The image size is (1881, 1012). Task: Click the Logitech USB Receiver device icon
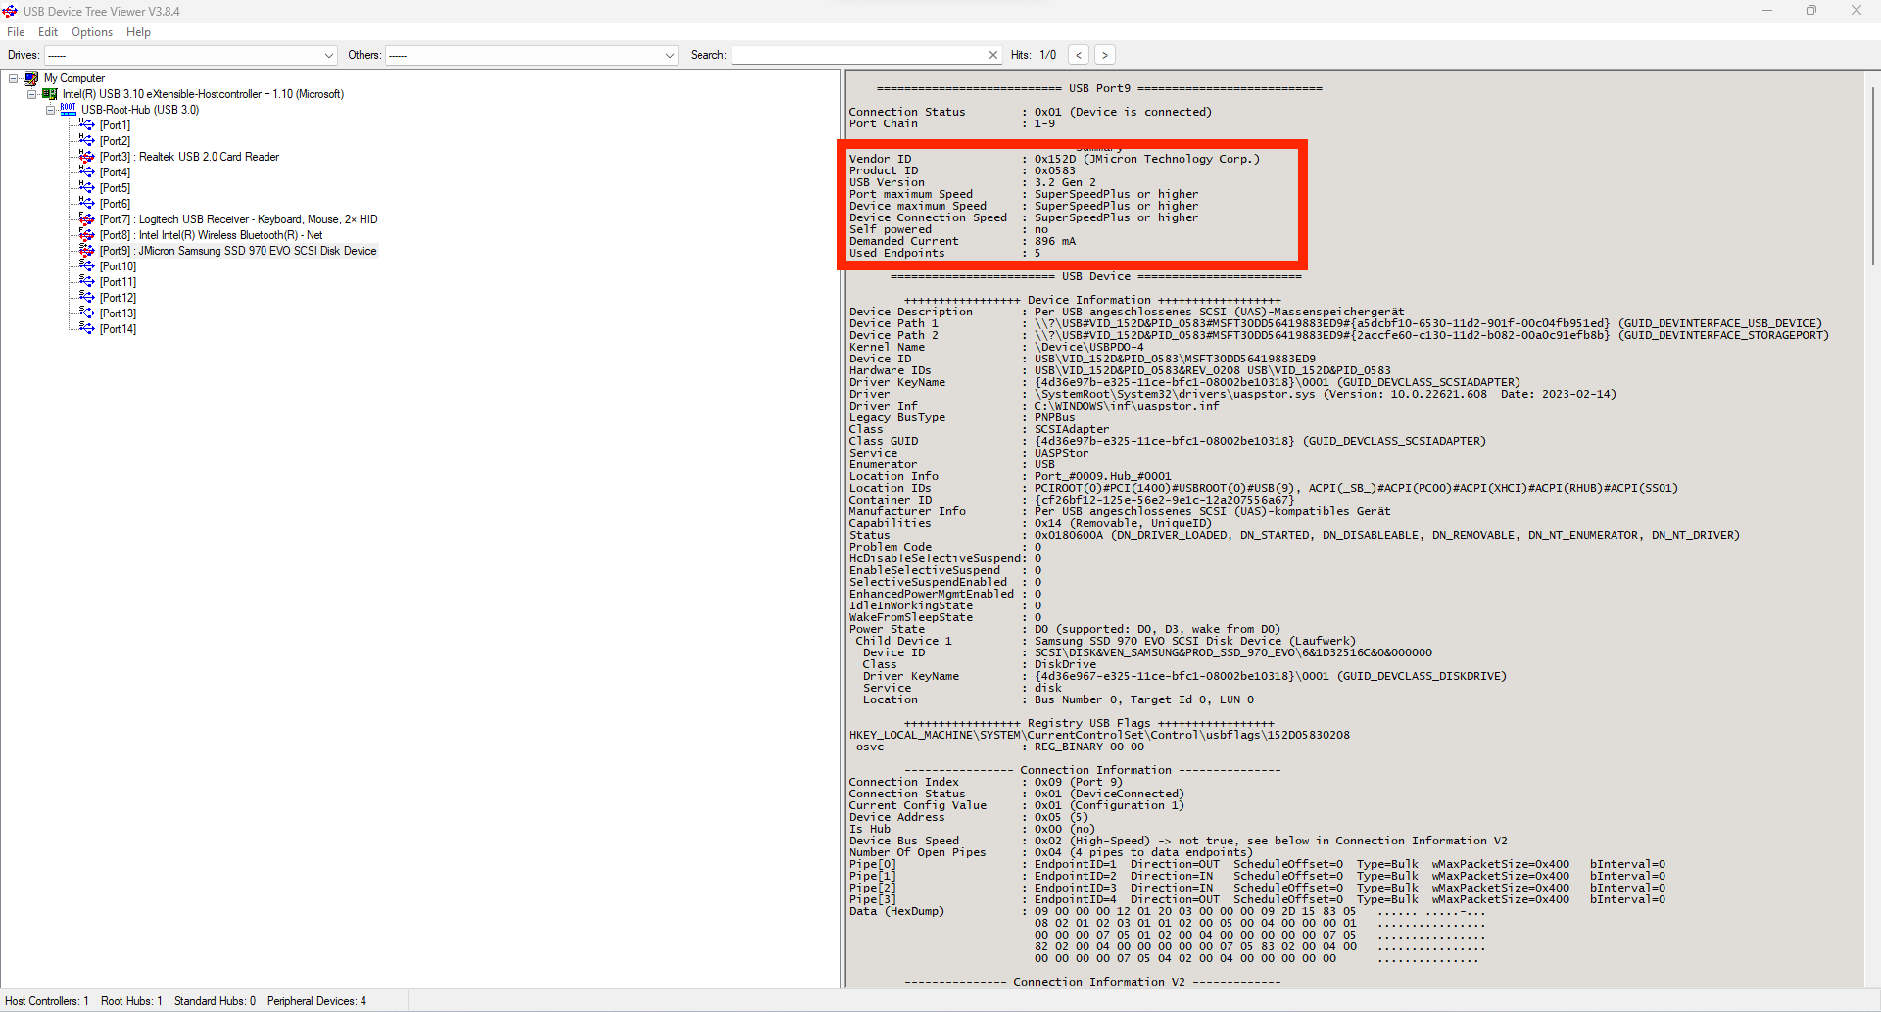(x=87, y=219)
